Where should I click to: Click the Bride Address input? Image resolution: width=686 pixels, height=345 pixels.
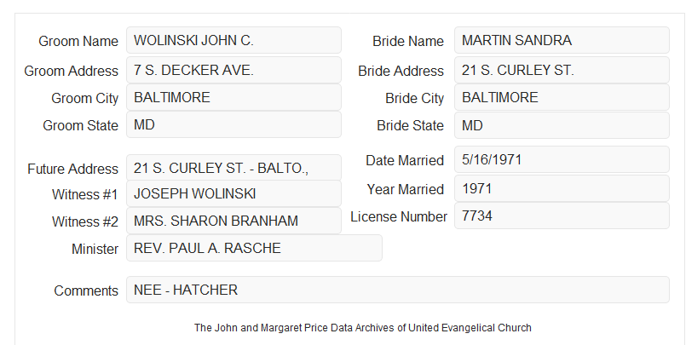pyautogui.click(x=562, y=70)
